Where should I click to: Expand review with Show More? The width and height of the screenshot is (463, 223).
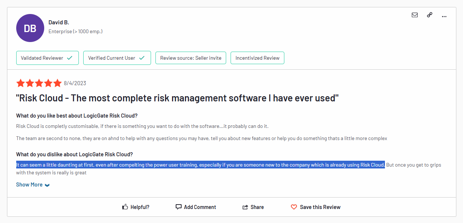[32, 185]
